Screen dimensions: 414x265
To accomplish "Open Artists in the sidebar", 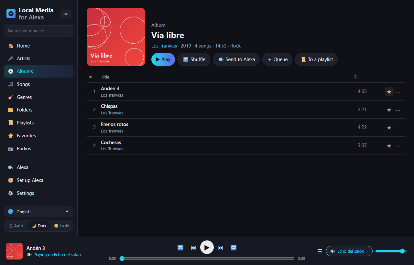I will pyautogui.click(x=39, y=58).
